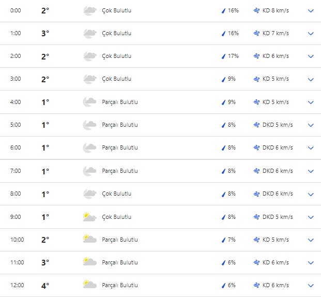This screenshot has width=321, height=297.
Task: Click the 3° temperature at 11:00
Action: (x=45, y=262)
